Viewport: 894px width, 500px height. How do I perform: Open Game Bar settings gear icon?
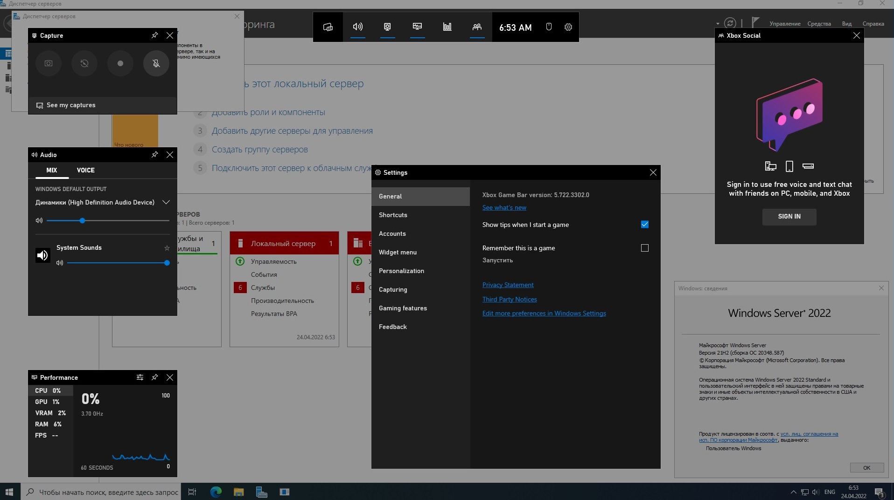pyautogui.click(x=568, y=27)
